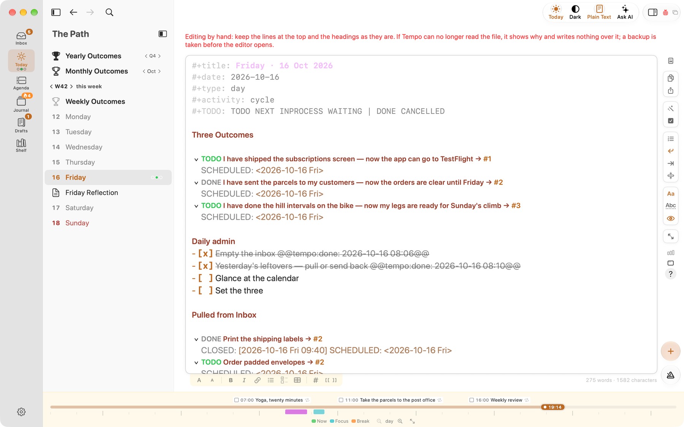The image size is (684, 427).
Task: Go to next quarter after Q4
Action: tap(160, 56)
